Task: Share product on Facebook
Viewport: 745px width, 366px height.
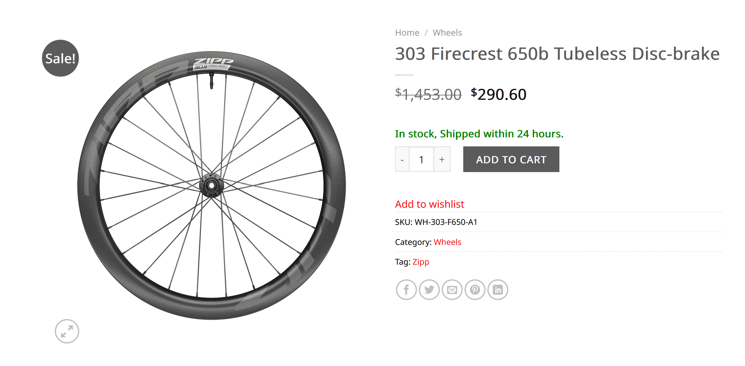Action: 406,290
